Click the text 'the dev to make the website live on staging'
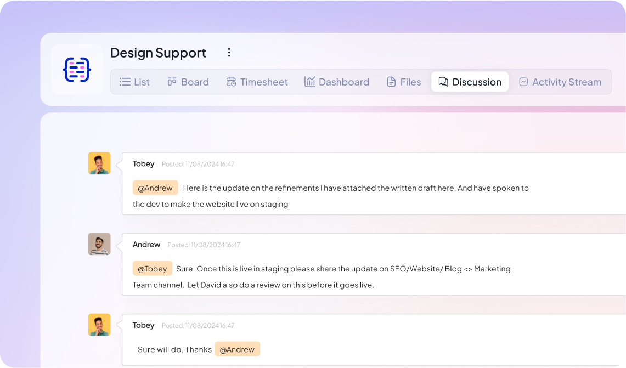The image size is (626, 368). 210,205
